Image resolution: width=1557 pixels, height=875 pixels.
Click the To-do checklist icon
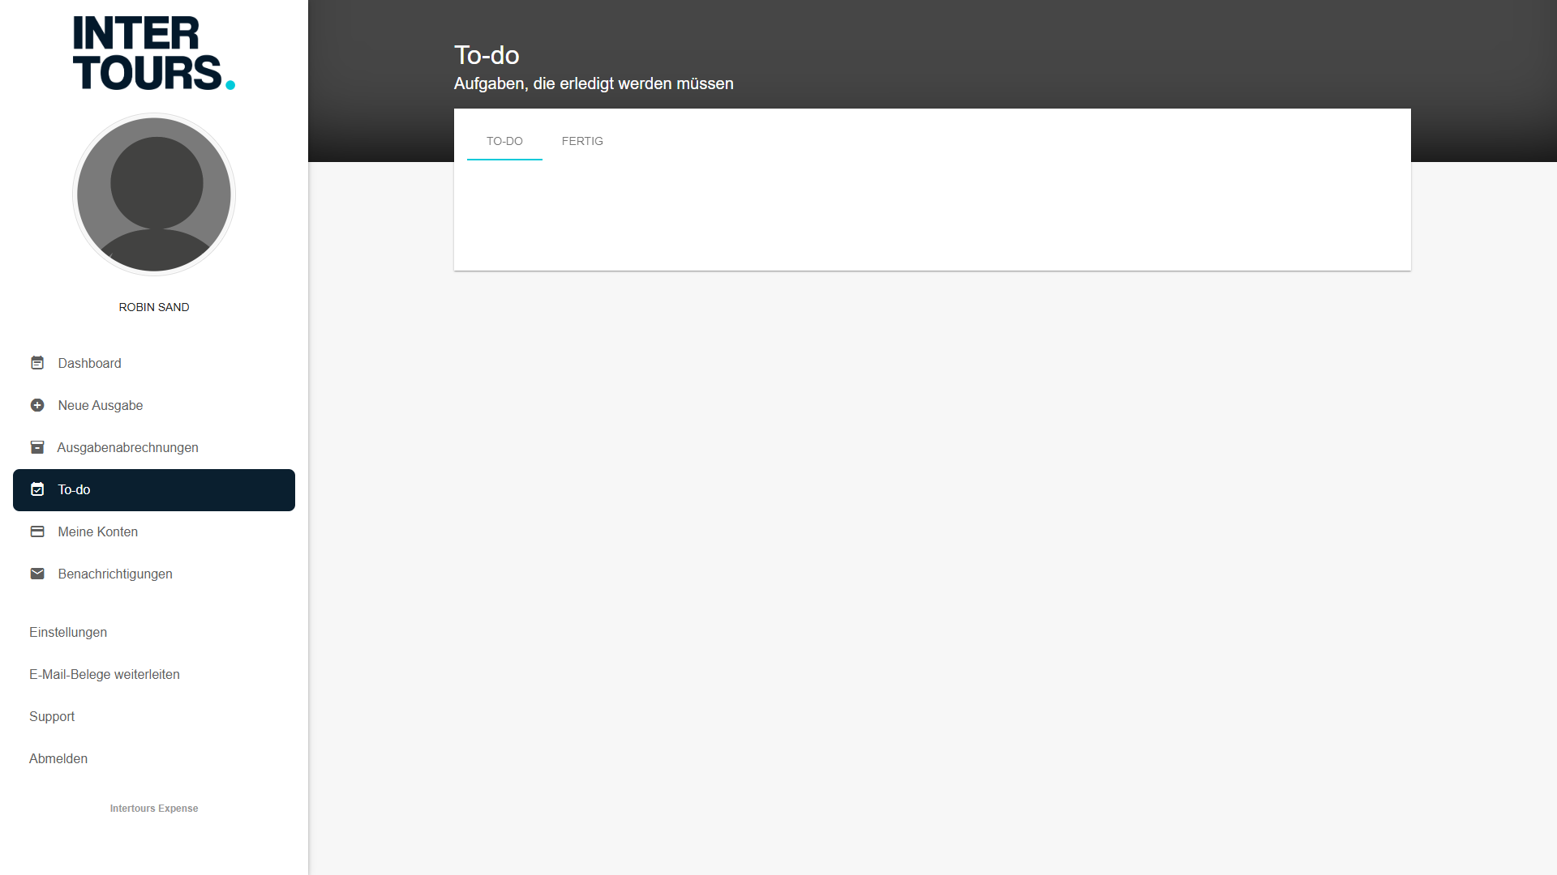coord(37,489)
